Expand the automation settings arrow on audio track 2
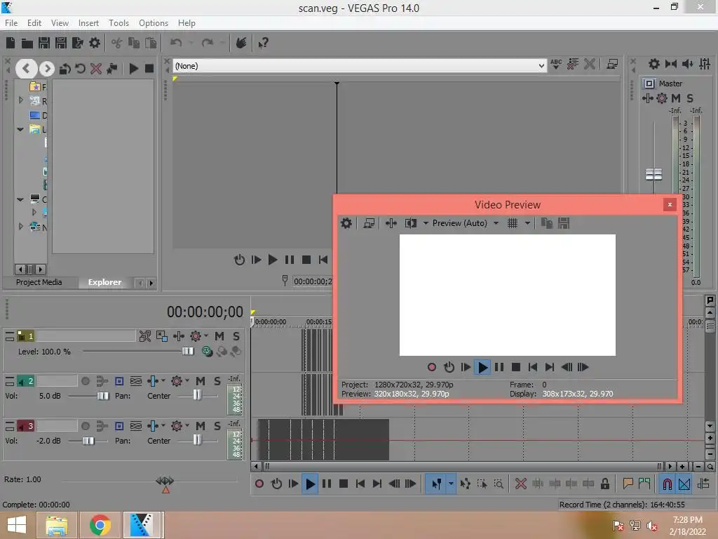Image resolution: width=718 pixels, height=539 pixels. (x=187, y=380)
